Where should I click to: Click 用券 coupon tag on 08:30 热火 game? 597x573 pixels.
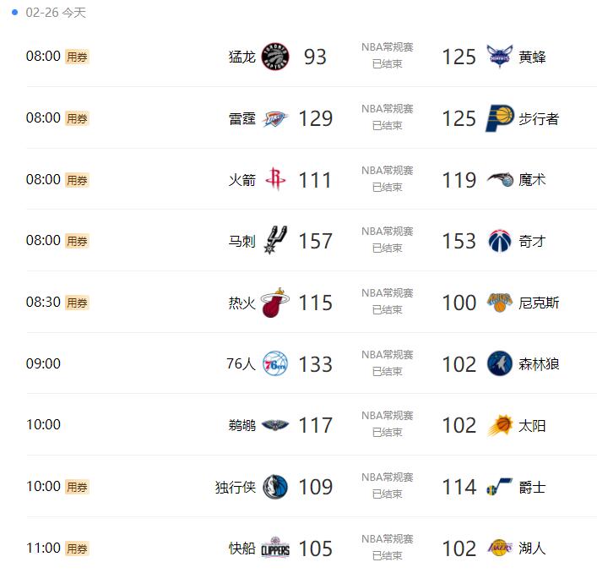(77, 303)
